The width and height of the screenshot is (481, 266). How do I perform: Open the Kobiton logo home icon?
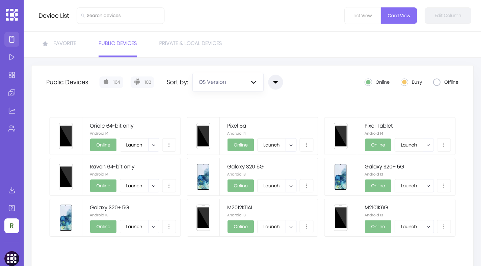(x=12, y=15)
